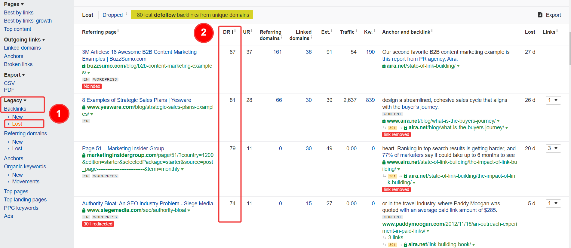The width and height of the screenshot is (571, 248).
Task: Open the Links dropdown for Yesware row
Action: 553,100
